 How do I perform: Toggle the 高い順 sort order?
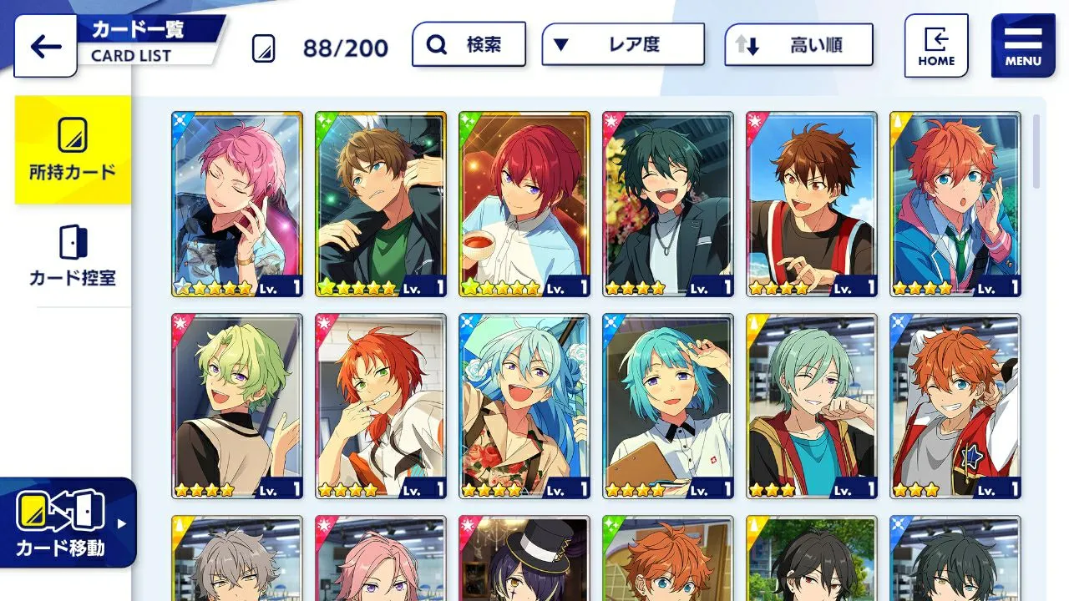coord(798,44)
